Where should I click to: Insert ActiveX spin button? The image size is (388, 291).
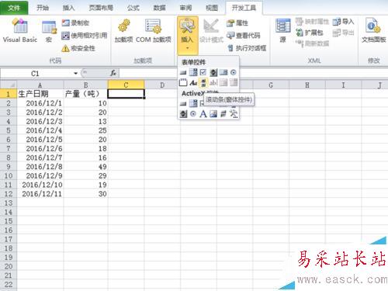183,114
